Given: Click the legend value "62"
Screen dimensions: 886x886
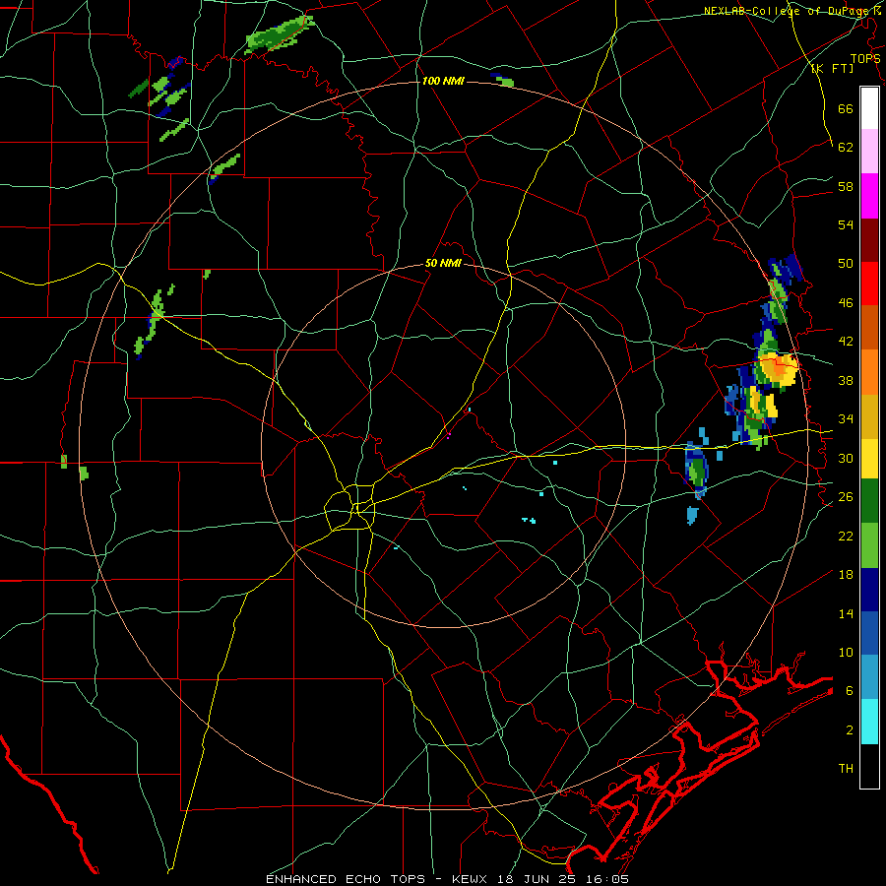Looking at the screenshot, I should (x=846, y=148).
